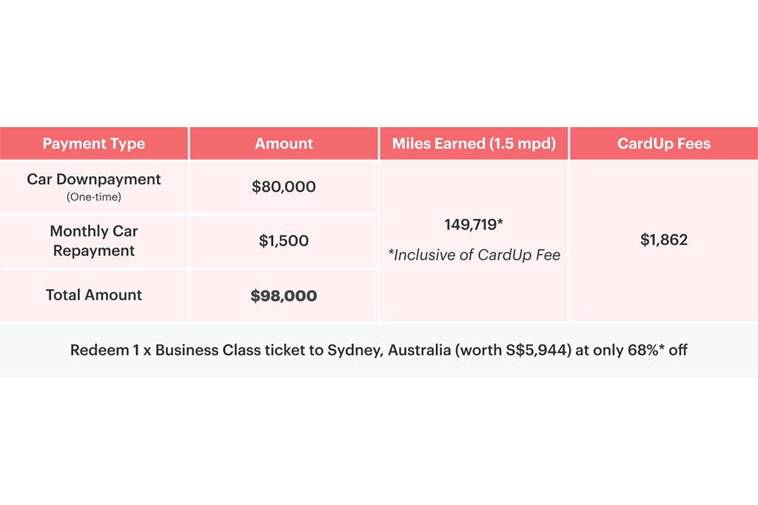Image resolution: width=758 pixels, height=505 pixels.
Task: Click Business Class in the footer banner
Action: (x=208, y=350)
